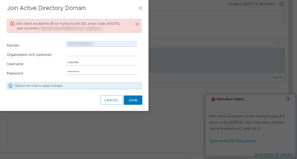Click the JOIN button
The width and height of the screenshot is (297, 159).
coord(133,100)
